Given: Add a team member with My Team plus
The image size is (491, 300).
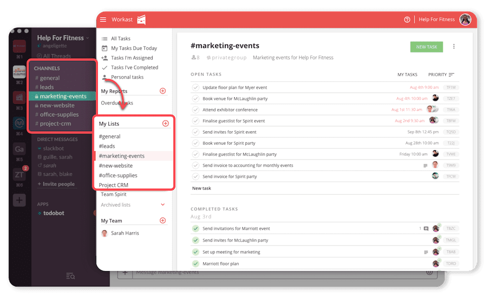Looking at the screenshot, I should tap(163, 220).
